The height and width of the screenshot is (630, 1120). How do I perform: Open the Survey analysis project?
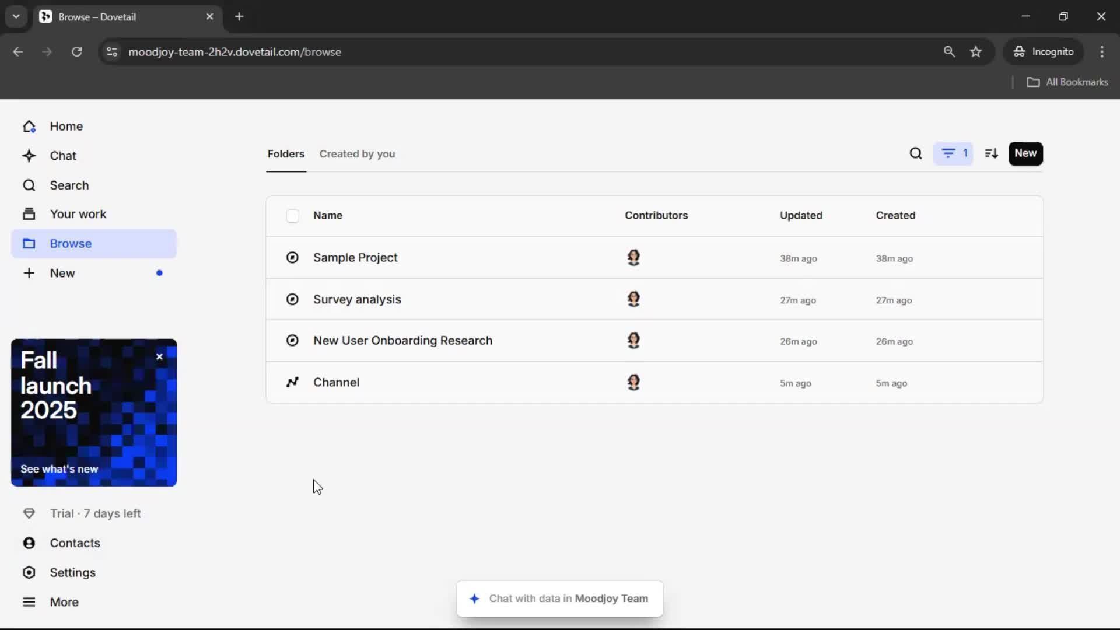[357, 299]
